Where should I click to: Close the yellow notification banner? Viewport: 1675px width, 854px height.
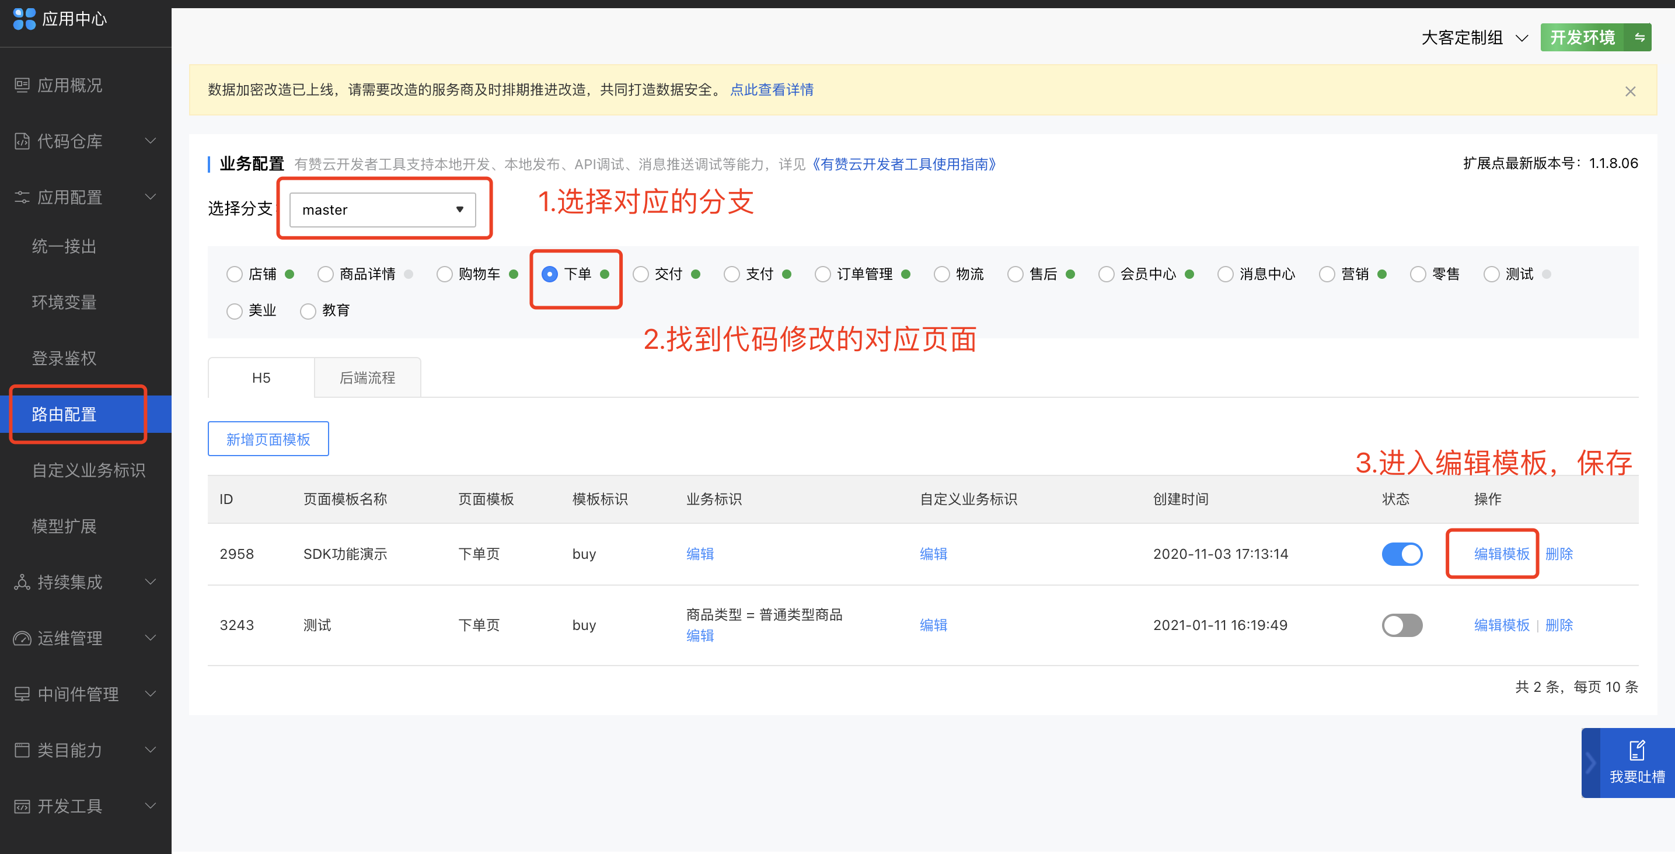[1630, 91]
